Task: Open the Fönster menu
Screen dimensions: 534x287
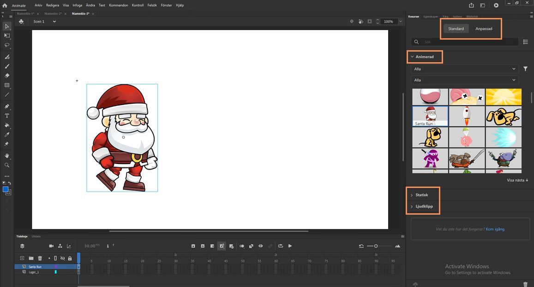Action: click(166, 5)
